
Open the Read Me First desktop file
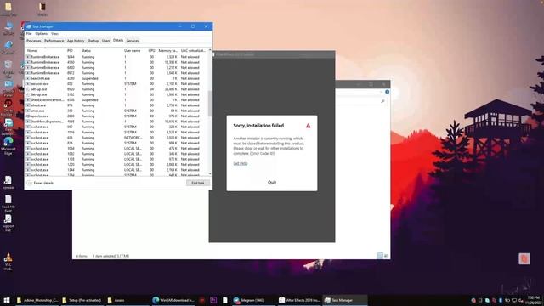click(x=8, y=204)
